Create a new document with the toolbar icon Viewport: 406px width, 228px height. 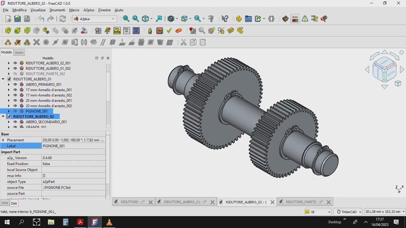8,19
